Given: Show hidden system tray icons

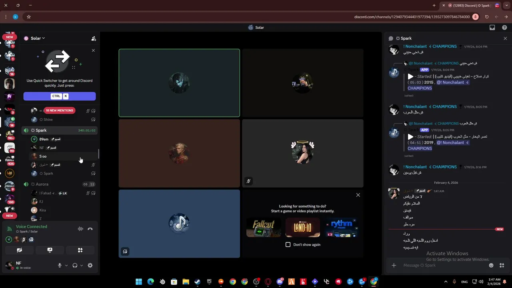Looking at the screenshot, I should [x=446, y=282].
